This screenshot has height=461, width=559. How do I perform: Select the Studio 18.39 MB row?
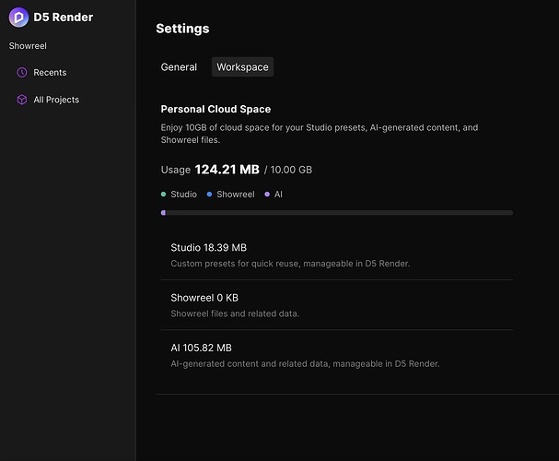click(x=336, y=255)
